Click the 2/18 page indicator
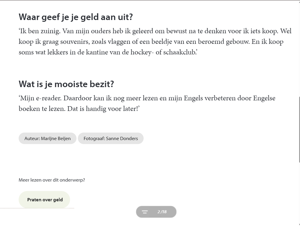The height and width of the screenshot is (226, 300). [162, 212]
